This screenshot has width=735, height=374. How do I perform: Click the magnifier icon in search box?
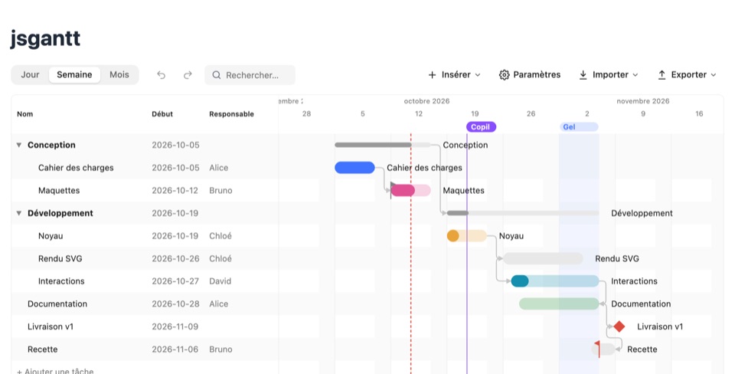coord(216,75)
